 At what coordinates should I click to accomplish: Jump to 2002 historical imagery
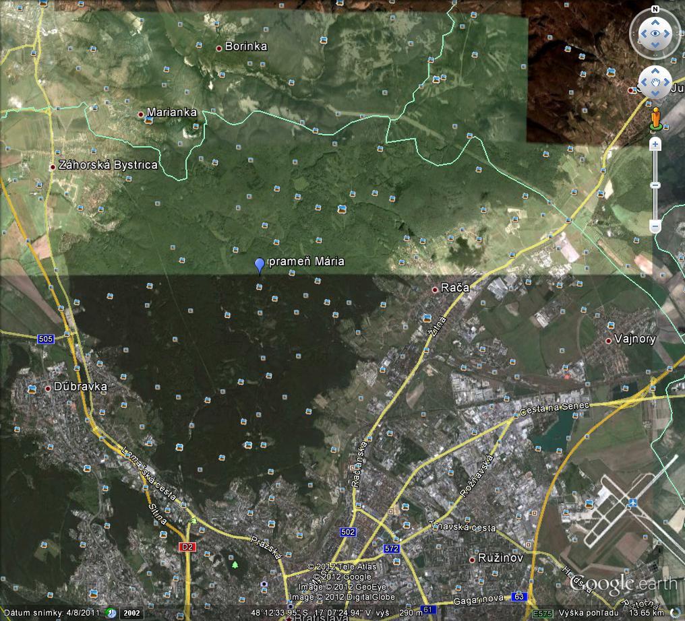[x=131, y=613]
